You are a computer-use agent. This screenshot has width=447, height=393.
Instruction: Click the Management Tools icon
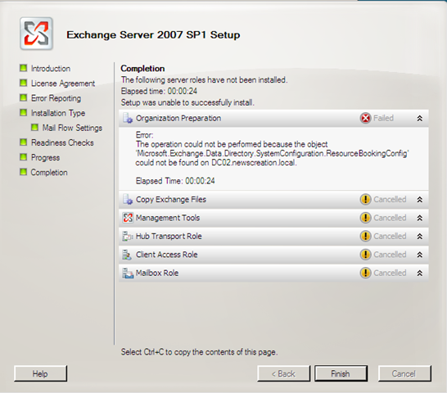point(128,218)
